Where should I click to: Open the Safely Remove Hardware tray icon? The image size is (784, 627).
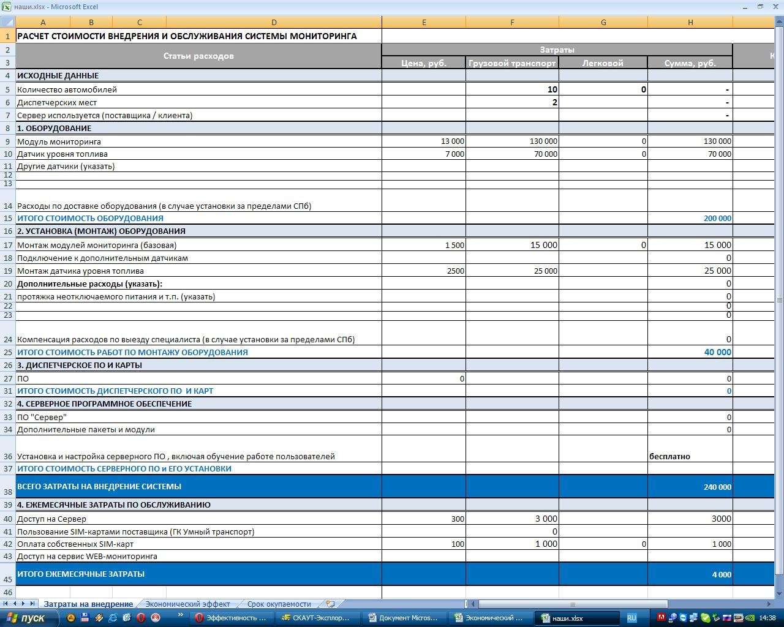pos(717,618)
